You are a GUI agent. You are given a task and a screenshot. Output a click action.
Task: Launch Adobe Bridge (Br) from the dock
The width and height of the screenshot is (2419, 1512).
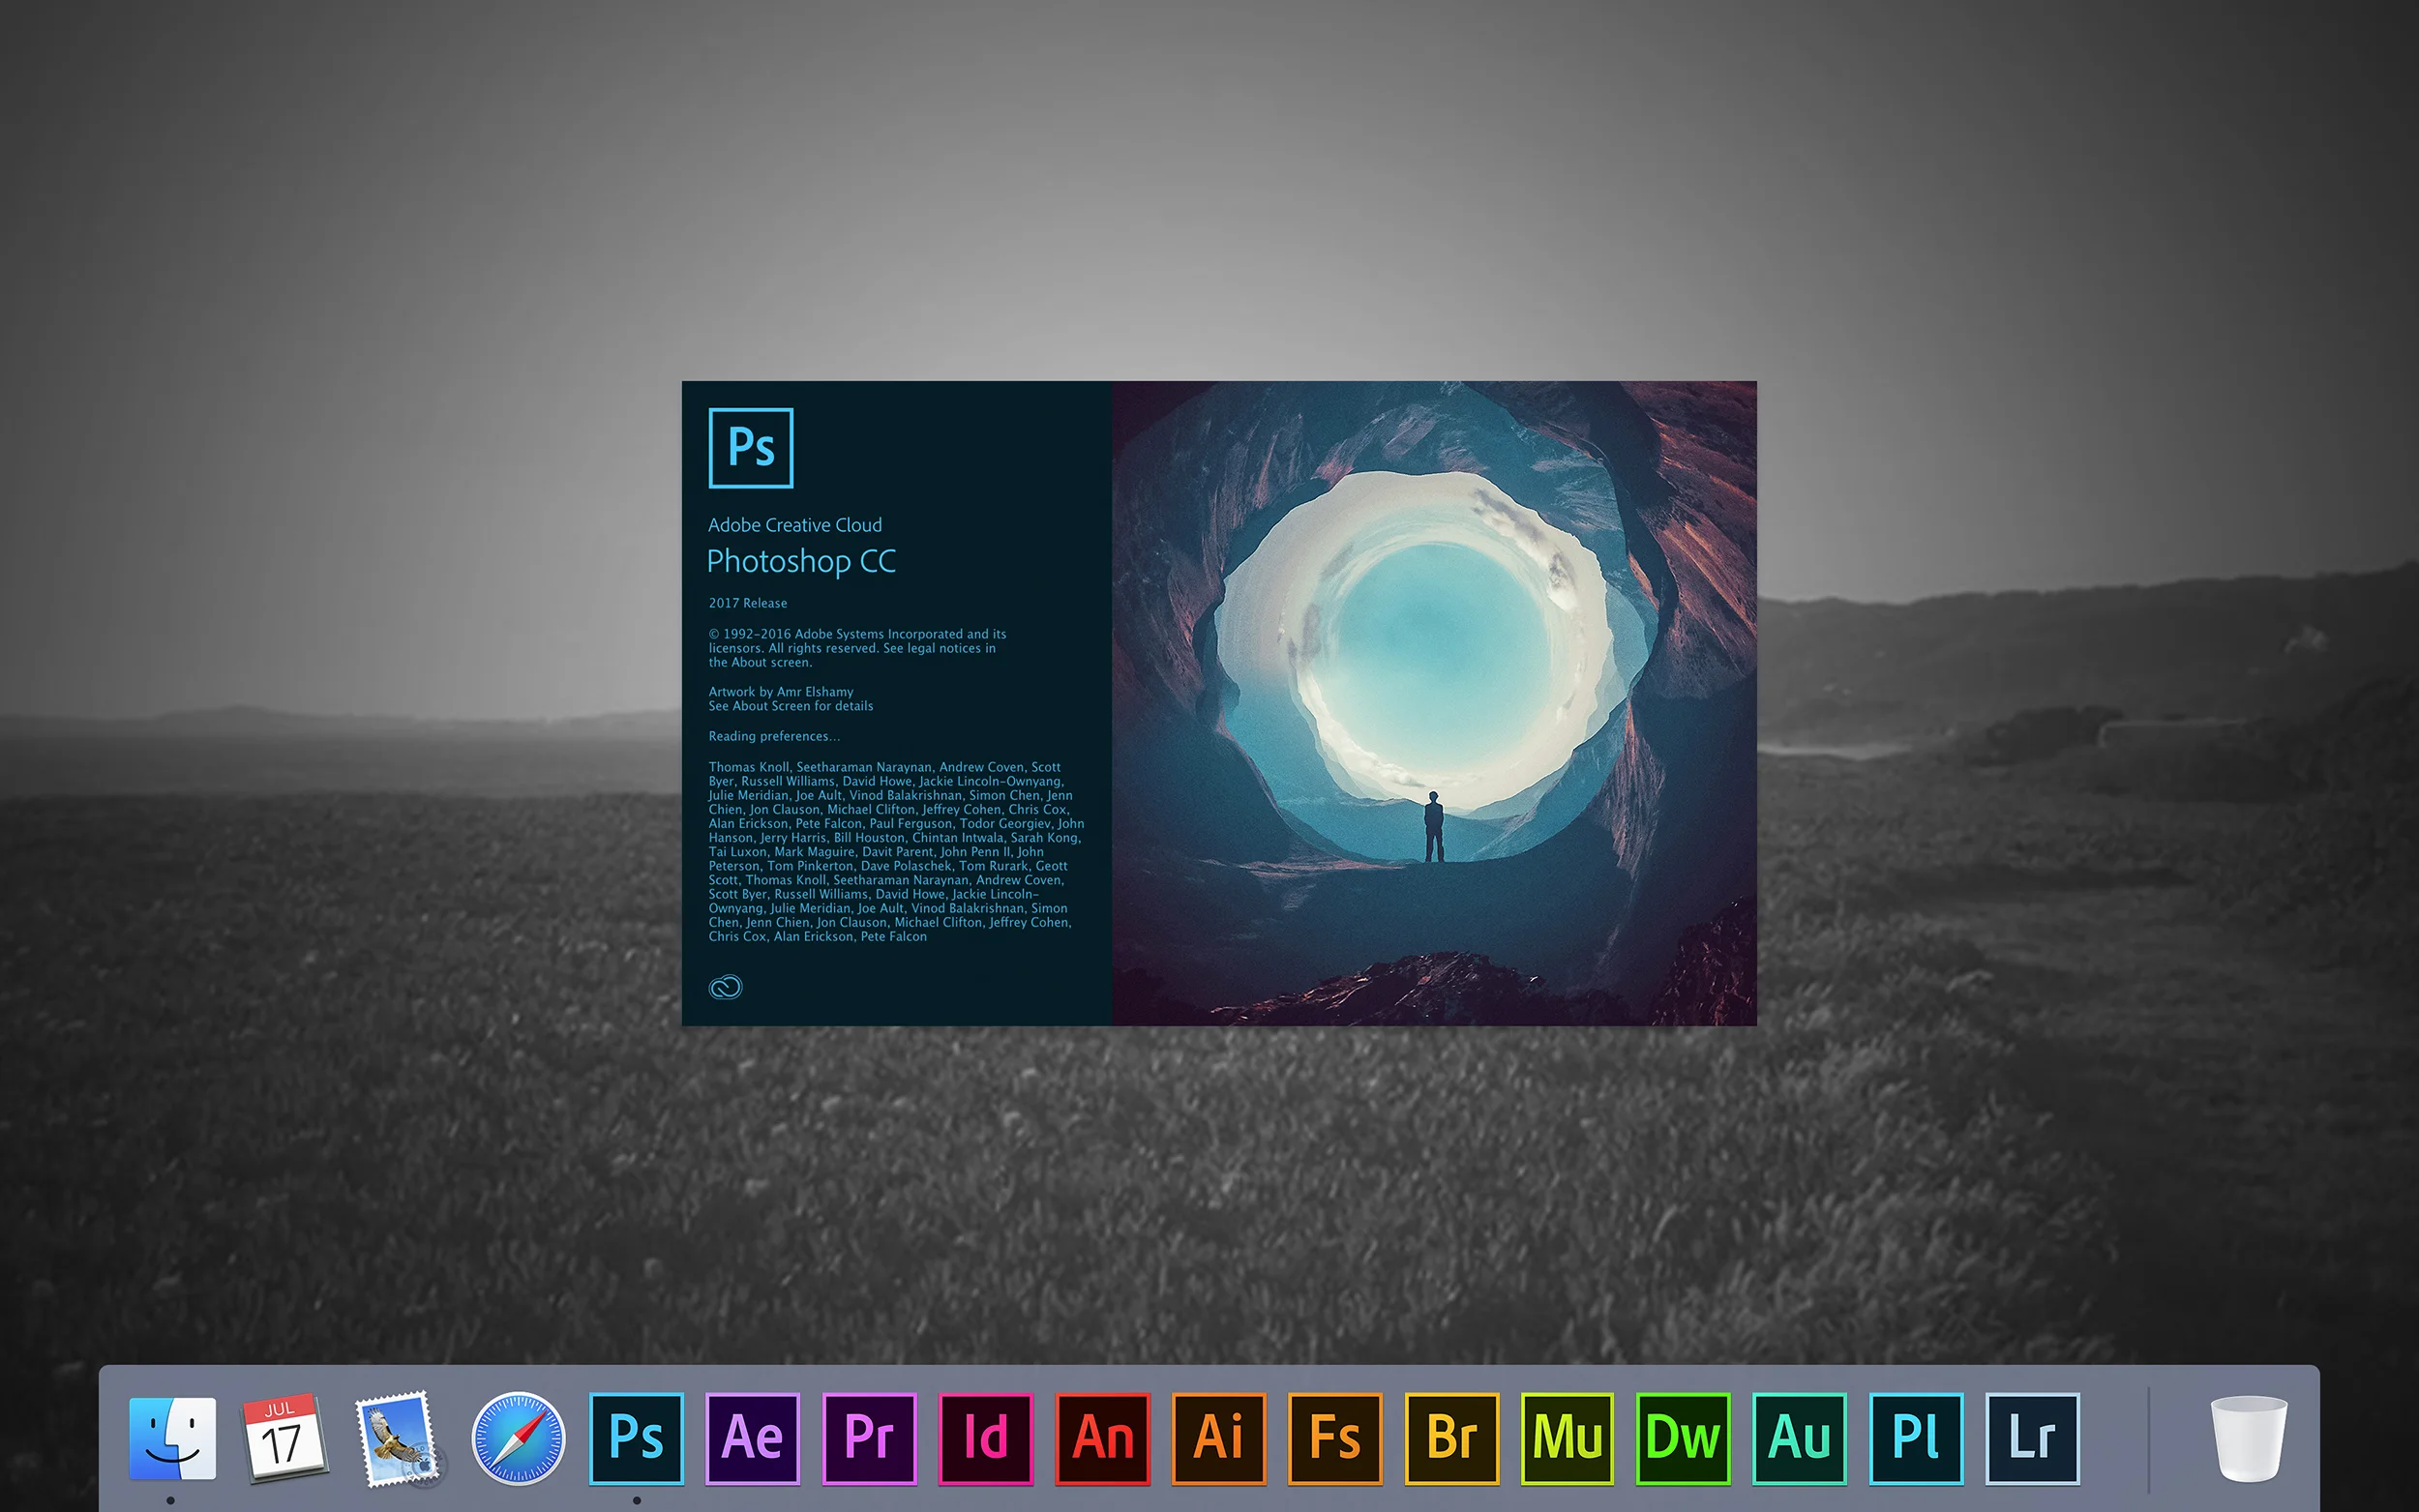(x=1451, y=1438)
